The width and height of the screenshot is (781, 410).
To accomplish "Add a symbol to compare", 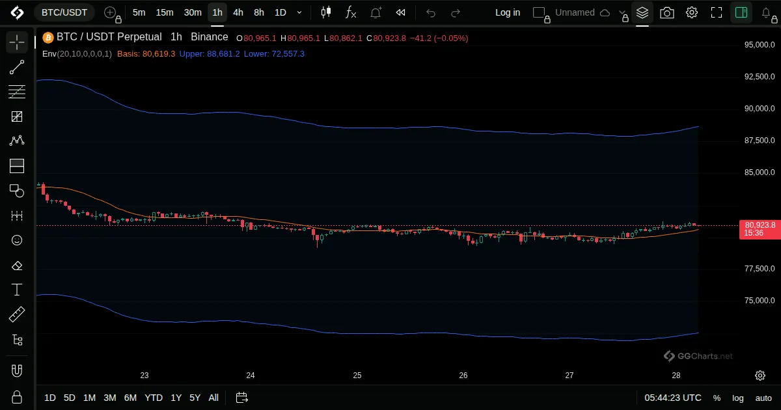I will click(x=111, y=12).
